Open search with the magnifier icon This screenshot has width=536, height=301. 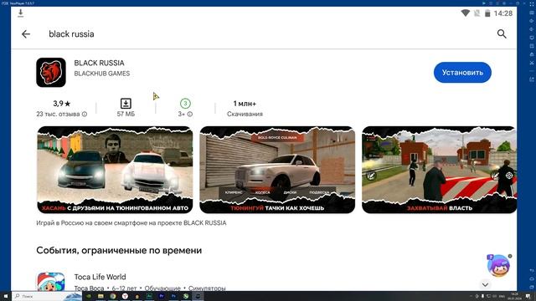pyautogui.click(x=502, y=33)
